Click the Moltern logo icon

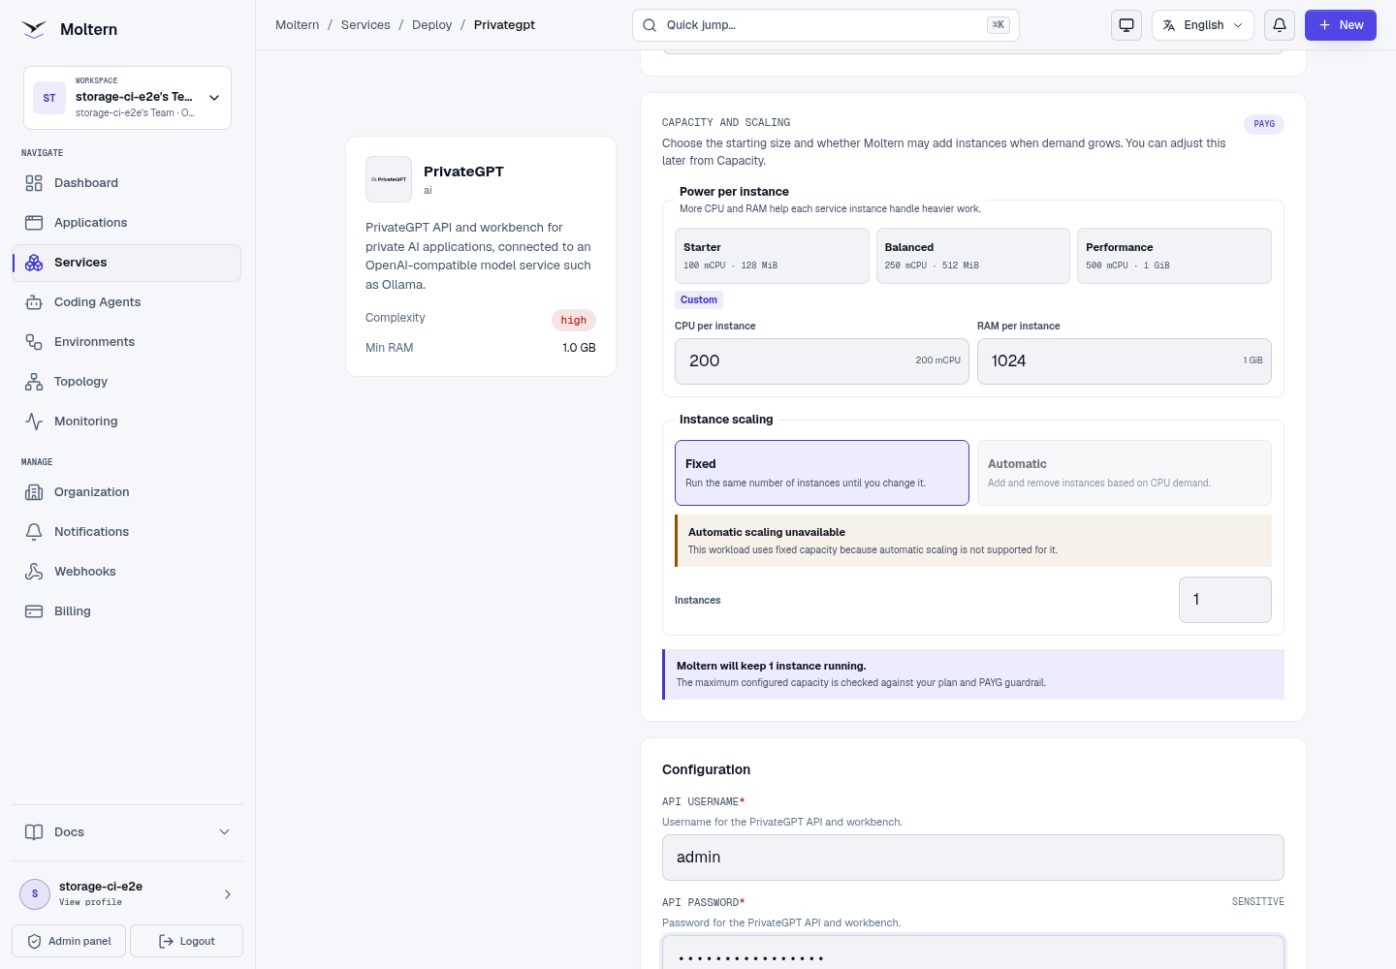(x=34, y=29)
